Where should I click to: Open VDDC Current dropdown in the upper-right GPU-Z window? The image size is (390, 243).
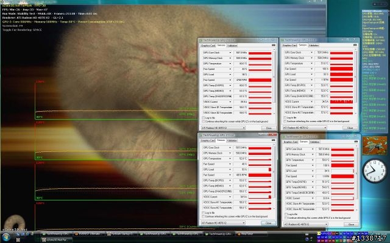[x=311, y=101]
